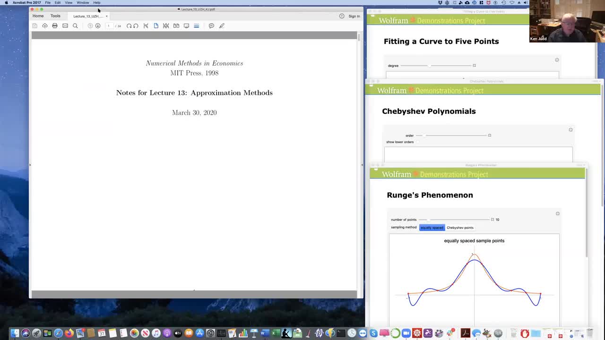The image size is (605, 340).
Task: Click the fit full page icon
Action: pos(166,25)
